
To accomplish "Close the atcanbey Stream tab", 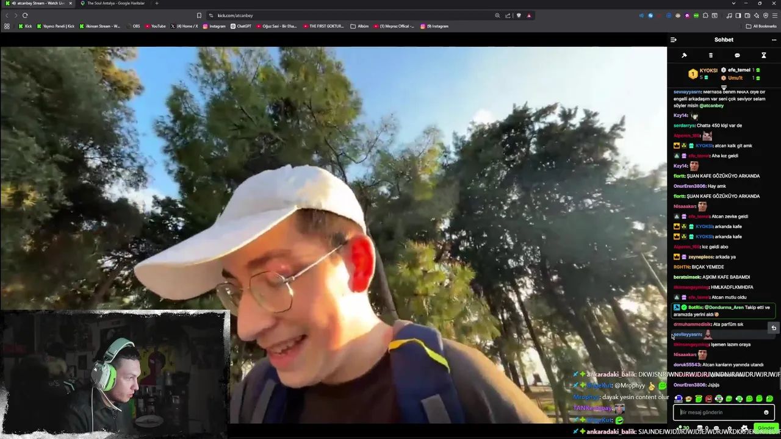I will 70,3.
